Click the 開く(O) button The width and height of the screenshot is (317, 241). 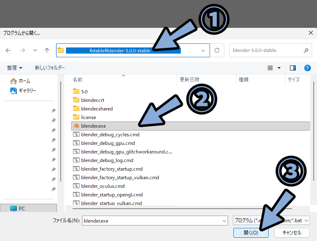tap(251, 232)
